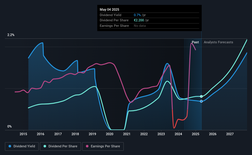Click the 2016 x-axis label
The height and width of the screenshot is (155, 252).
click(41, 134)
